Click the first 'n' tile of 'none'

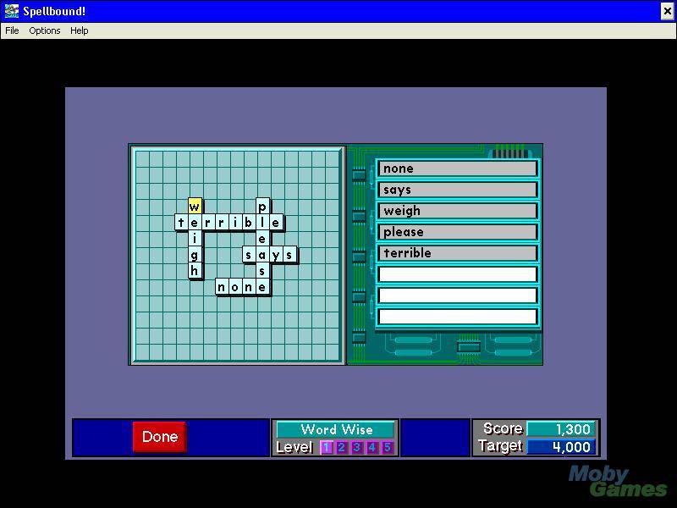[222, 287]
